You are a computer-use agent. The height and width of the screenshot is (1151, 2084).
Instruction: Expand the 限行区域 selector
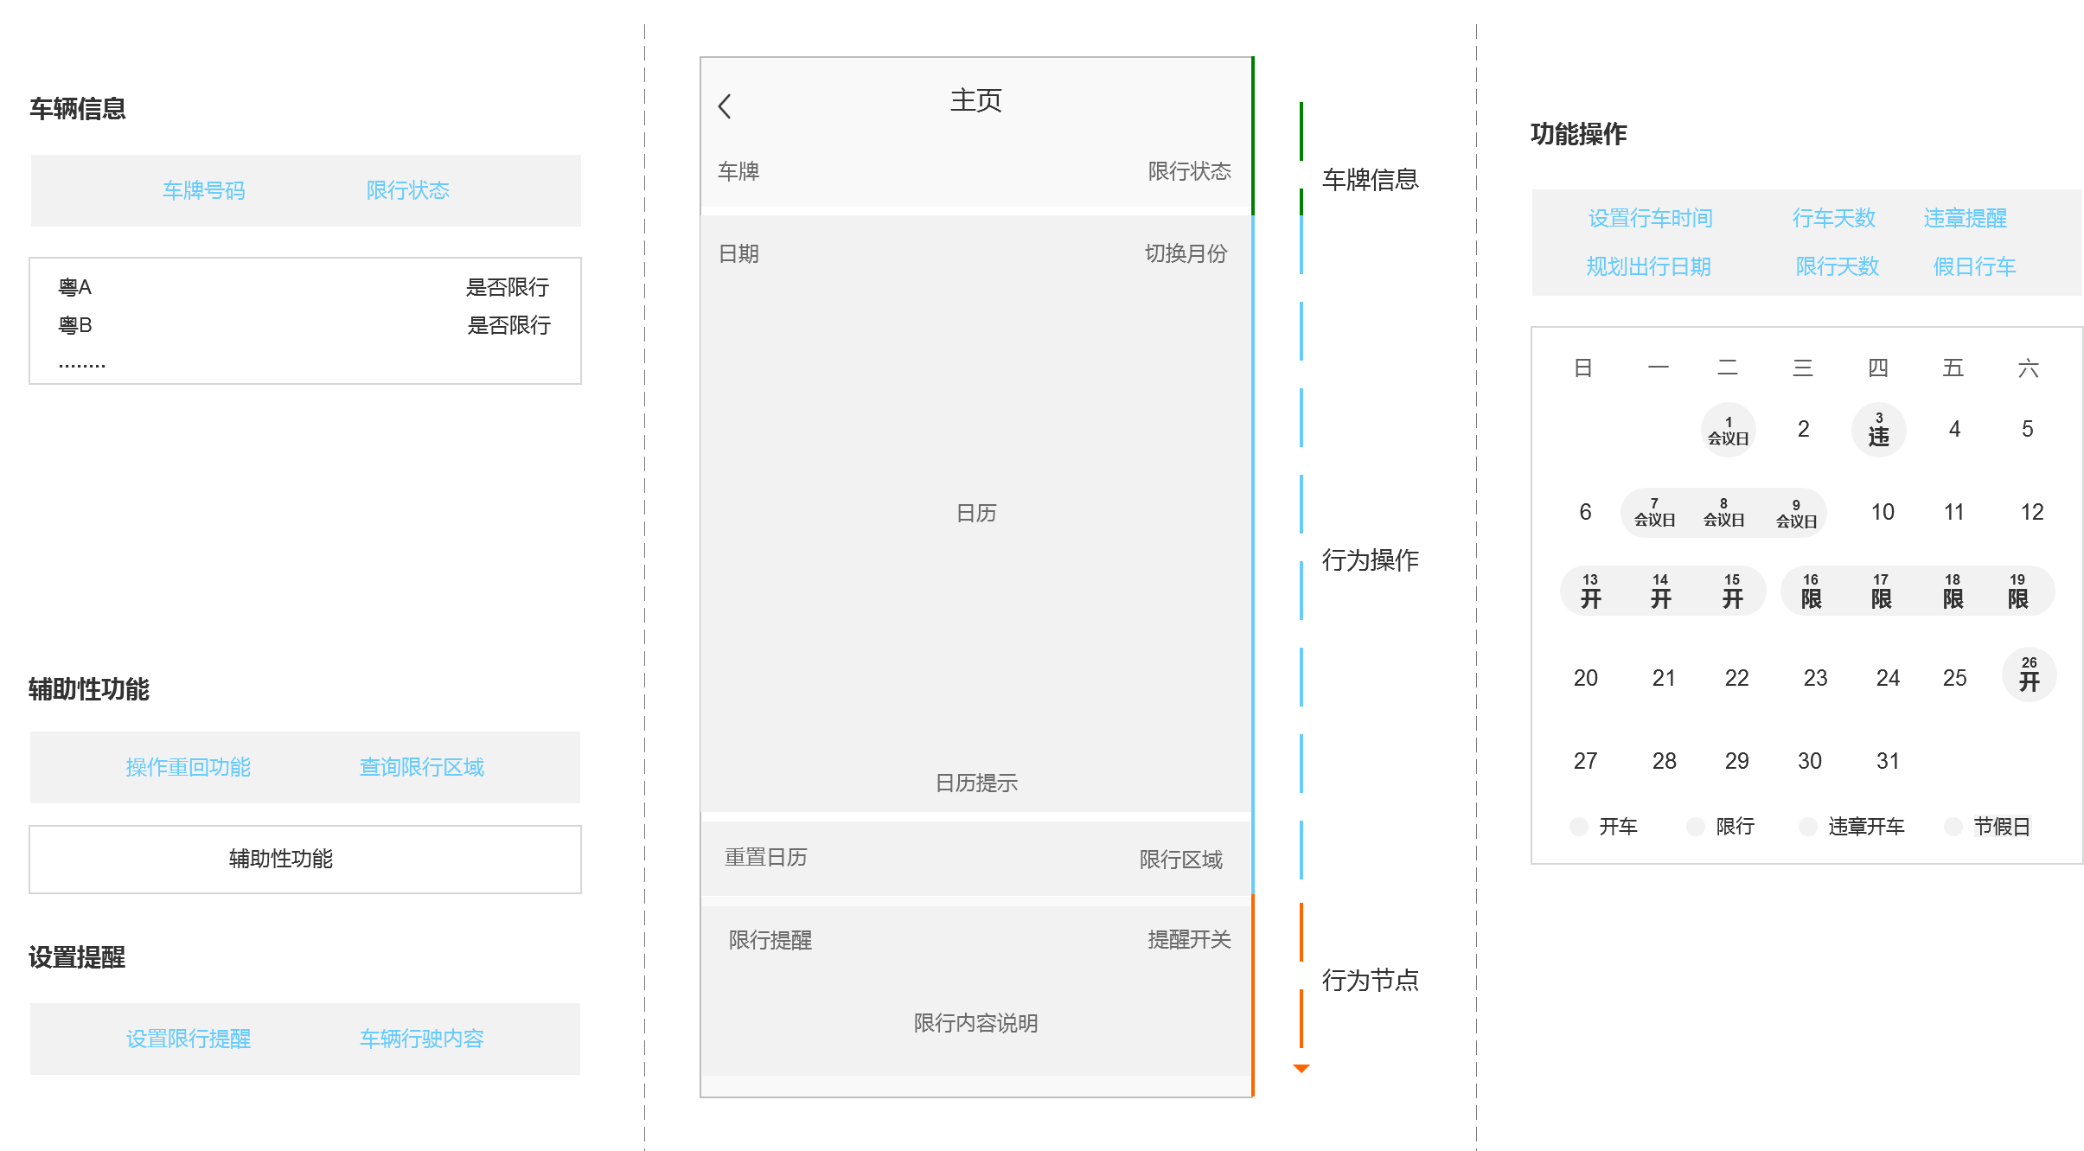click(1180, 860)
